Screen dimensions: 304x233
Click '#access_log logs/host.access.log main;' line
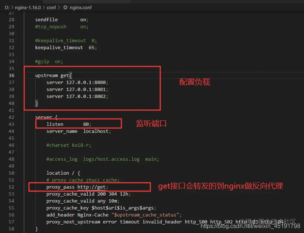coord(103,159)
